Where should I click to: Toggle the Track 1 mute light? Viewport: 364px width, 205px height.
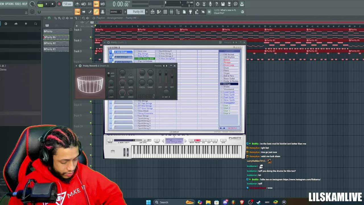(x=91, y=37)
